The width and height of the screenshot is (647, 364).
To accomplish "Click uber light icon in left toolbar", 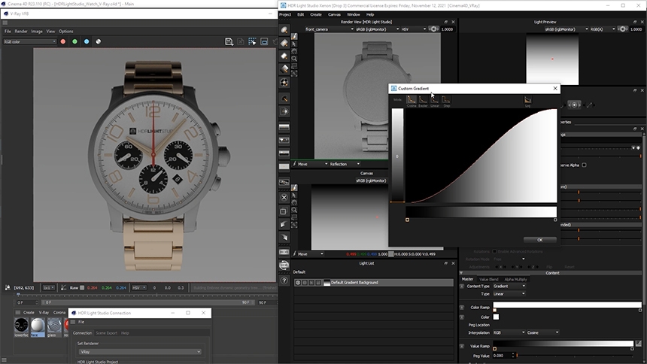I will 284,99.
